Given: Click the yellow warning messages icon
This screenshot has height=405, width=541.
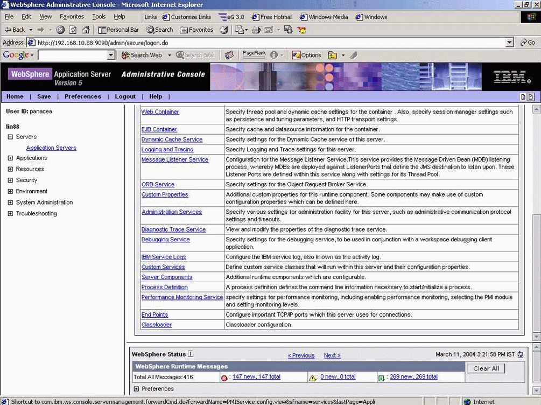Looking at the screenshot, I should tap(312, 378).
